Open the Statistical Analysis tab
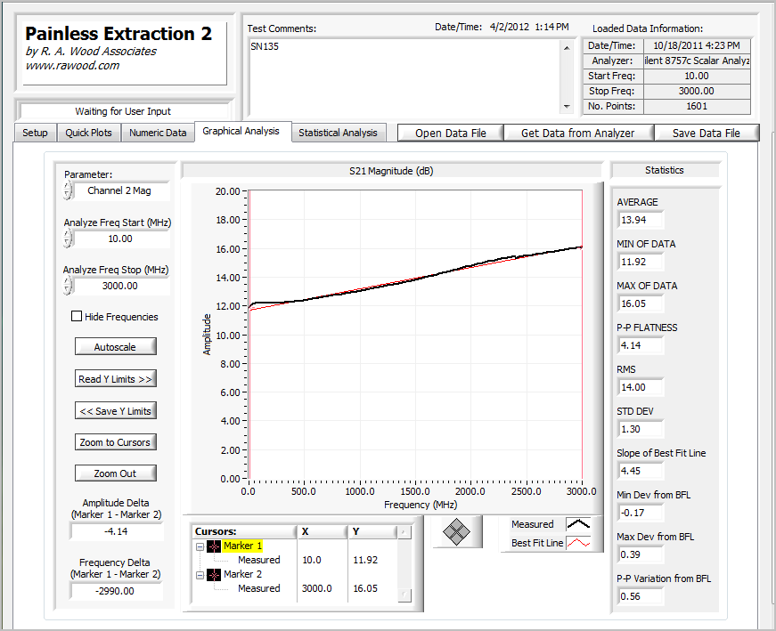 pyautogui.click(x=338, y=133)
